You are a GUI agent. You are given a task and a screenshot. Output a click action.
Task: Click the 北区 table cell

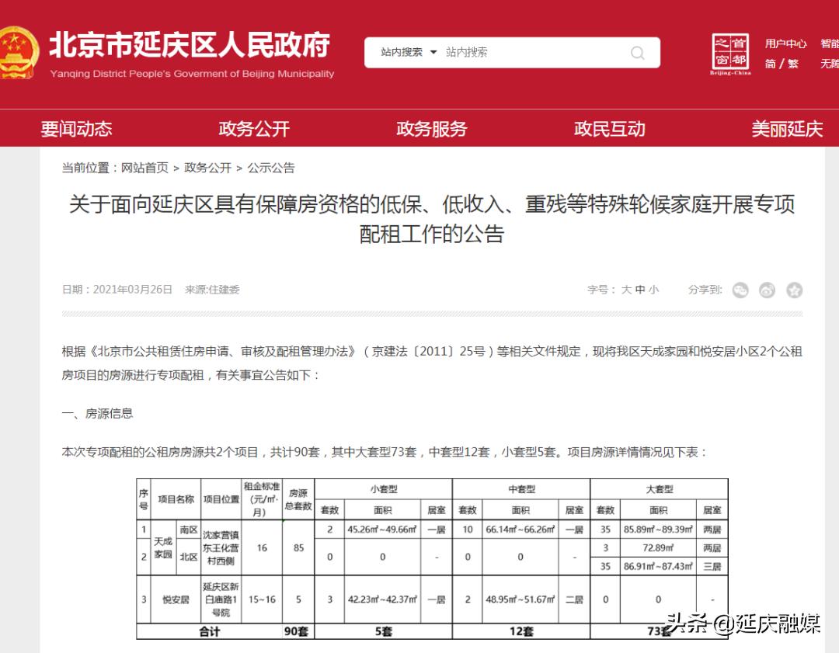[x=188, y=557]
